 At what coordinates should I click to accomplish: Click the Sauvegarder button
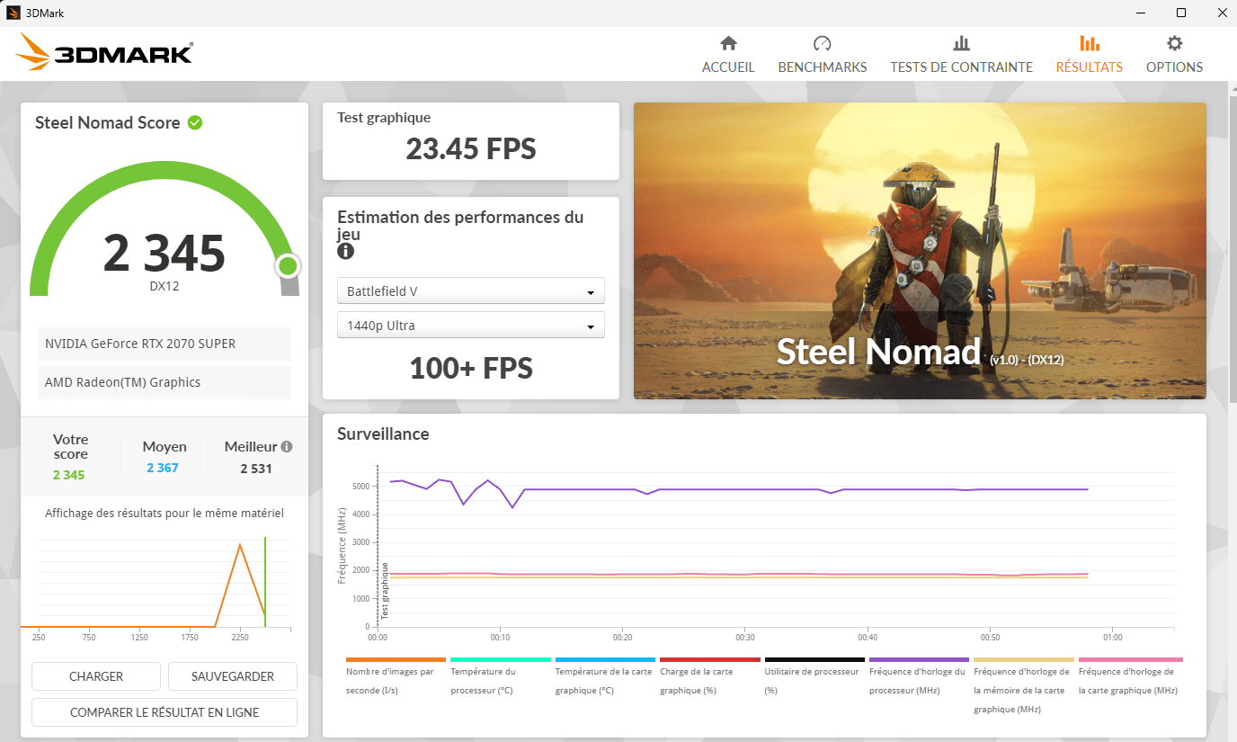pyautogui.click(x=232, y=676)
